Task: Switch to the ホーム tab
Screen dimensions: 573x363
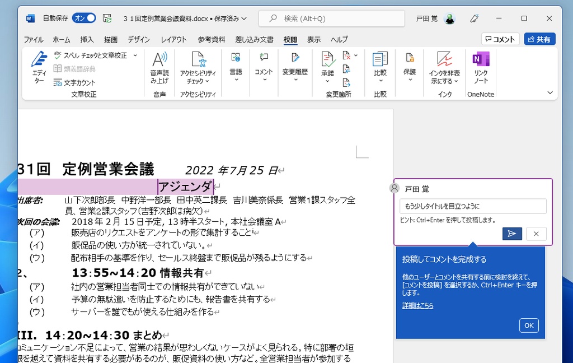Action: [x=62, y=40]
